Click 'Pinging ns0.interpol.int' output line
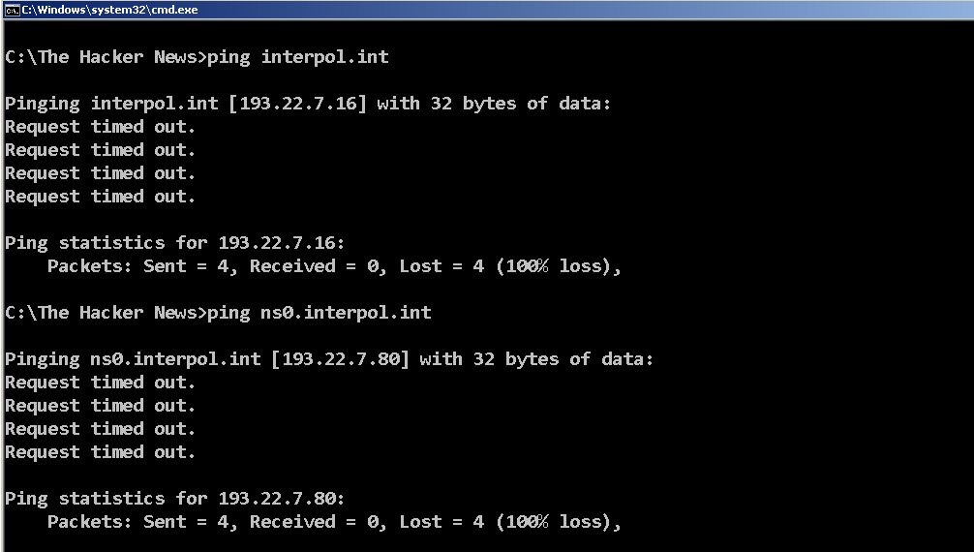Viewport: 974px width, 552px height. tap(329, 359)
